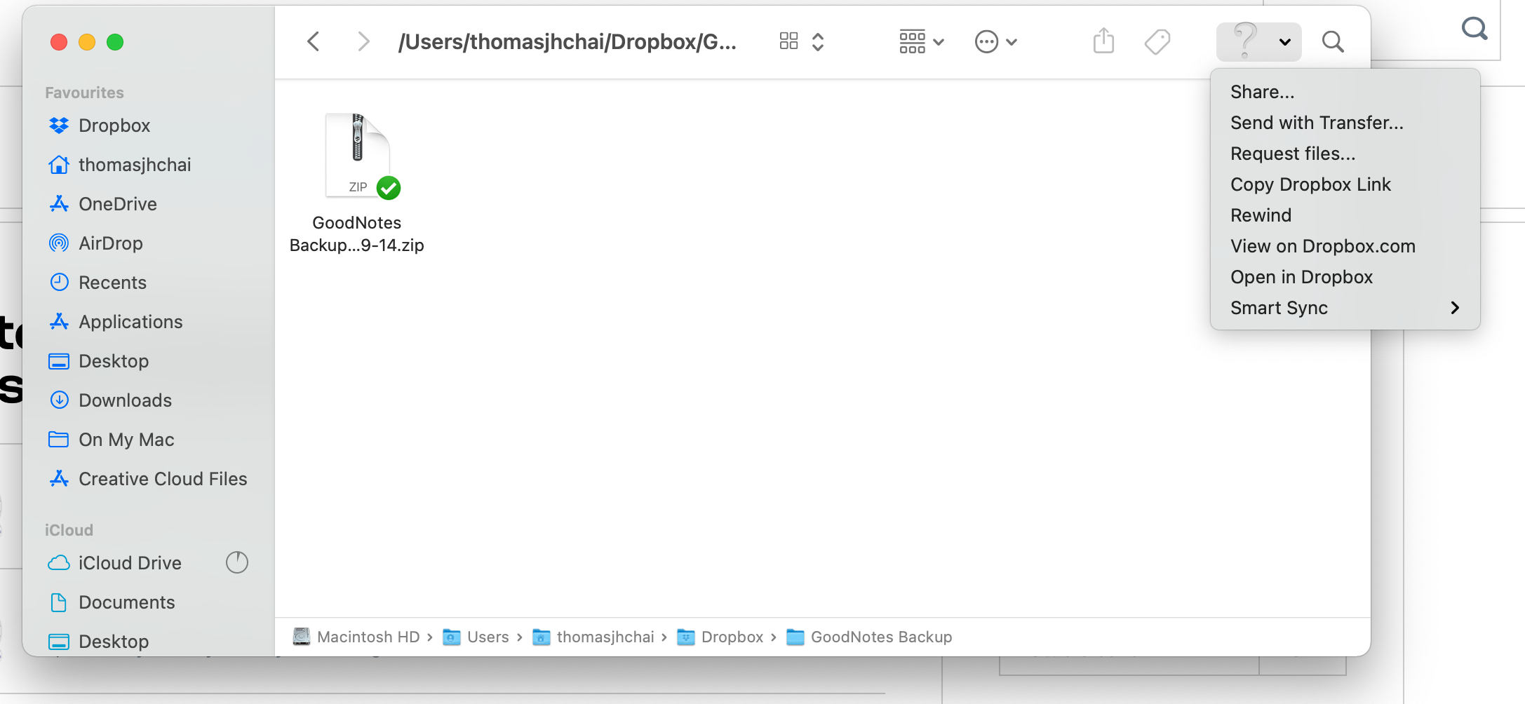Collapse the Dropbox toolbar dropdown arrow

[1285, 42]
